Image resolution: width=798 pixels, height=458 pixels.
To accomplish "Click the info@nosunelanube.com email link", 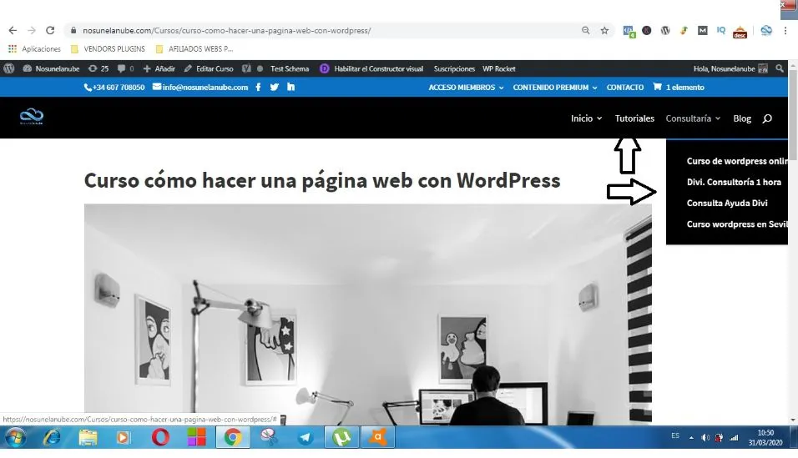I will click(199, 88).
